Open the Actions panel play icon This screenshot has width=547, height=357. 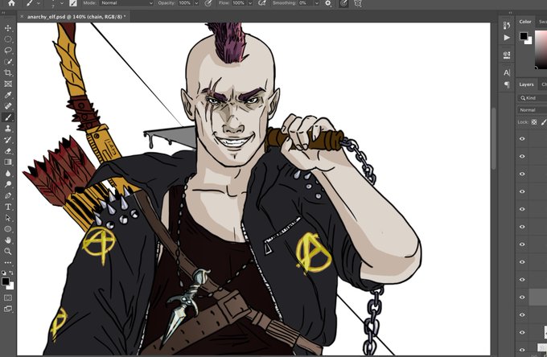pos(507,37)
